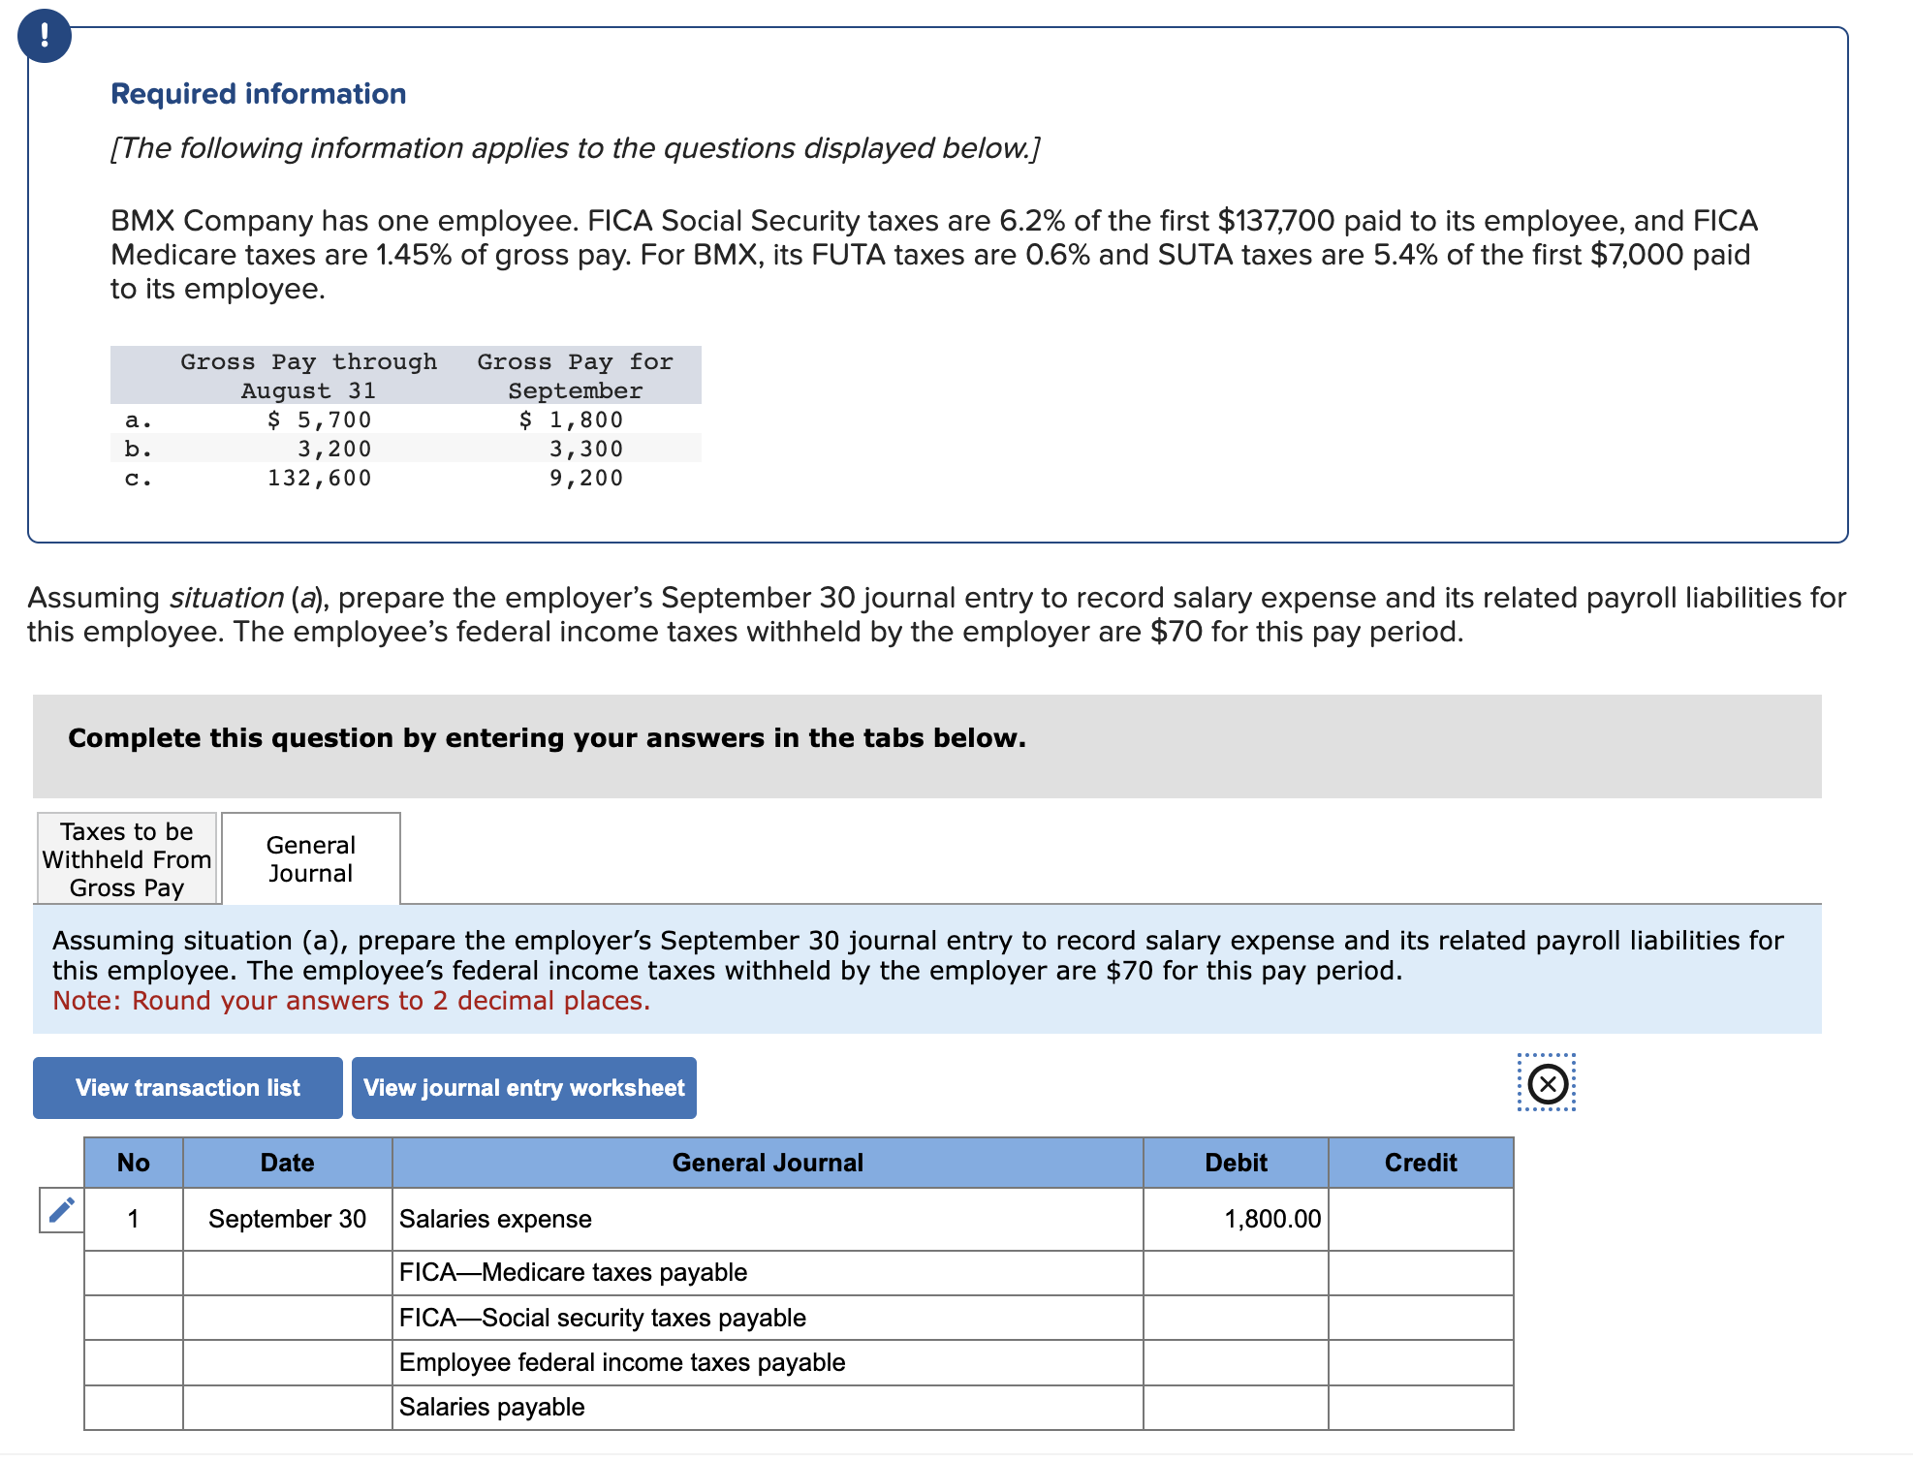Viewport: 1913px width, 1461px height.
Task: Click credit cell for Employee federal income taxes payable
Action: 1420,1363
